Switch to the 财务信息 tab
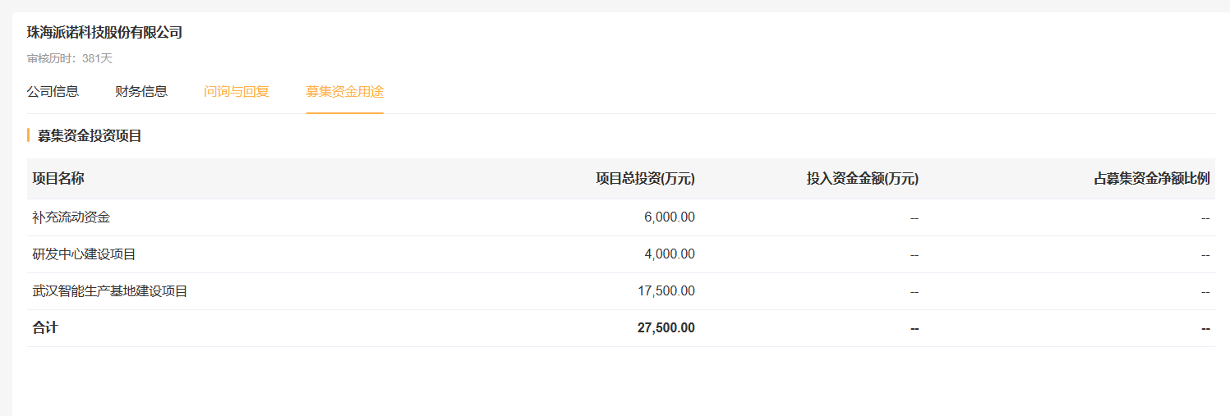 point(141,91)
